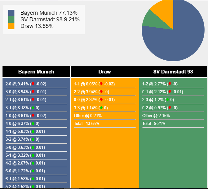The image size is (208, 189).
Task: Click the green up arrow beside 2-3 score
Action: [168, 100]
